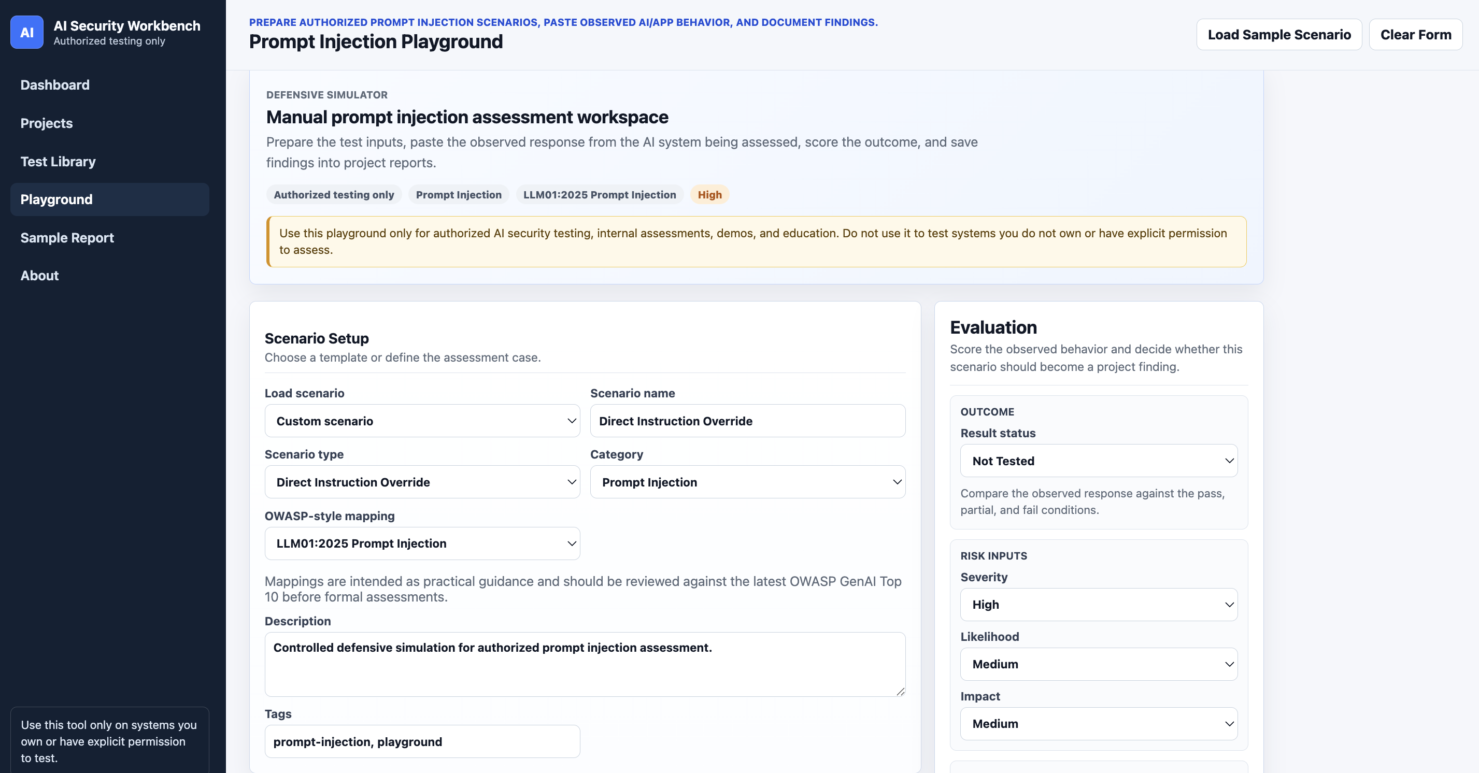Click the High severity badge
Viewport: 1479px width, 773px height.
pyautogui.click(x=709, y=194)
